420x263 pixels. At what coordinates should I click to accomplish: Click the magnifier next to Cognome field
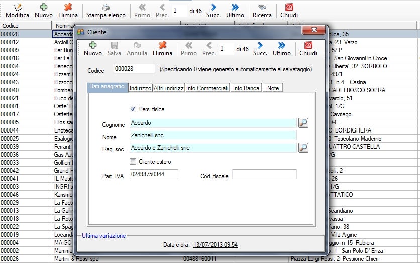303,123
